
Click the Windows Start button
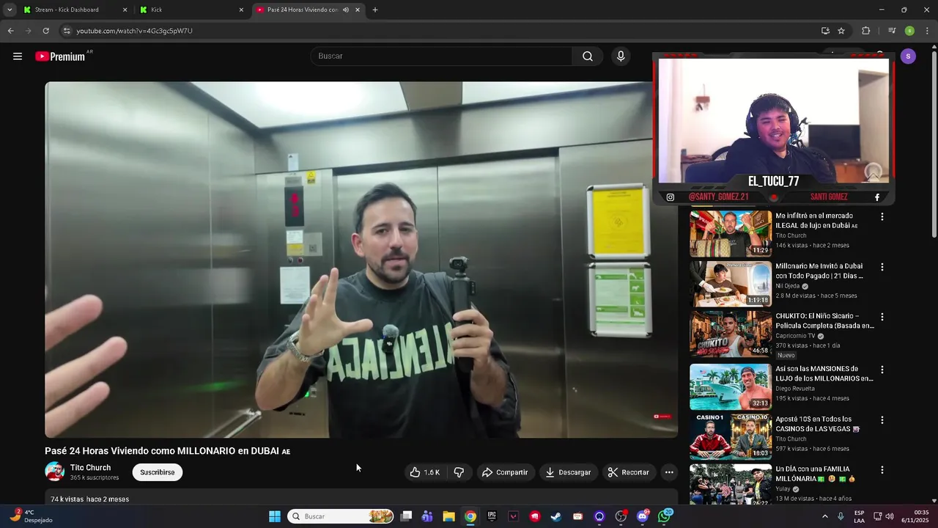pos(275,516)
